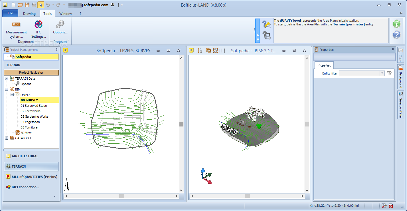Viewport: 407px width, 211px height.
Task: Select the Properties tab
Action: click(324, 65)
